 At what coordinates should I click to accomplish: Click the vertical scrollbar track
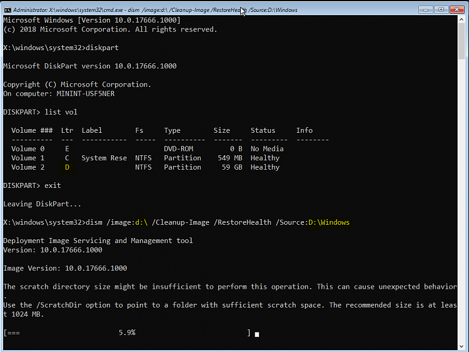coord(463,188)
